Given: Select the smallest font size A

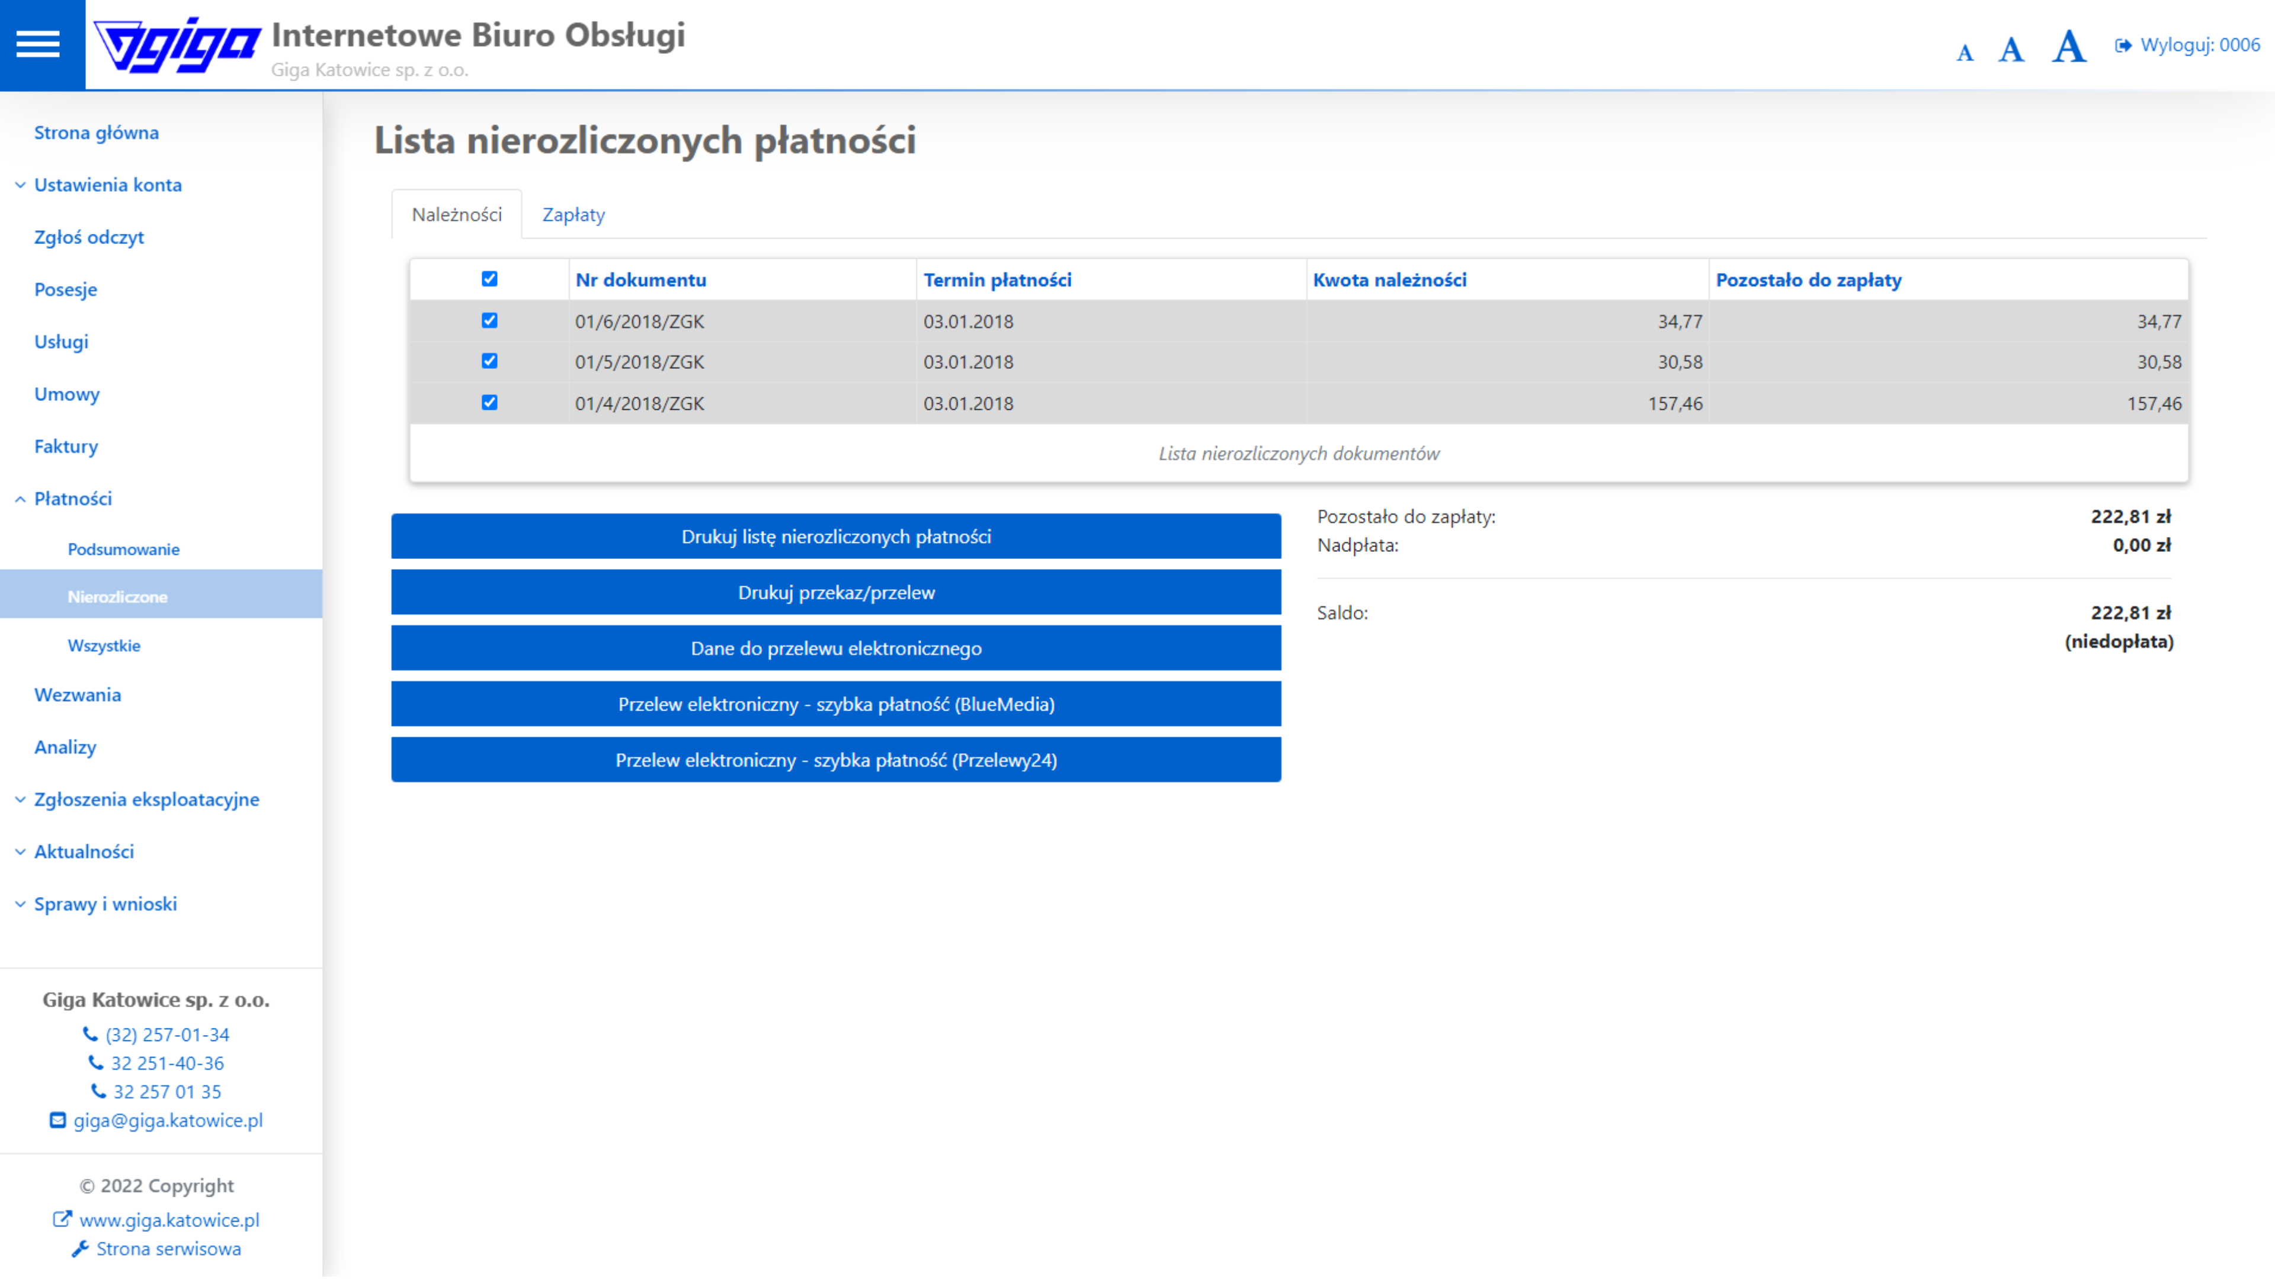Looking at the screenshot, I should (1965, 53).
